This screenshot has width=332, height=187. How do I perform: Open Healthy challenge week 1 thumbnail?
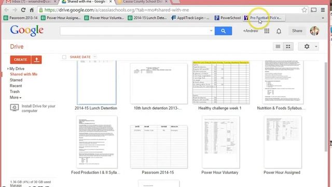pyautogui.click(x=221, y=83)
